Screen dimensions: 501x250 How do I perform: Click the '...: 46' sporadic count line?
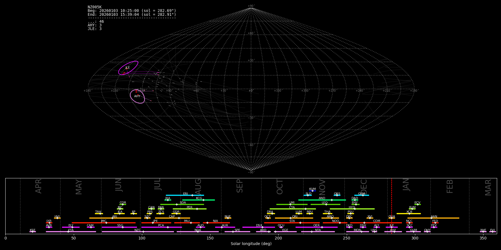tap(96, 22)
